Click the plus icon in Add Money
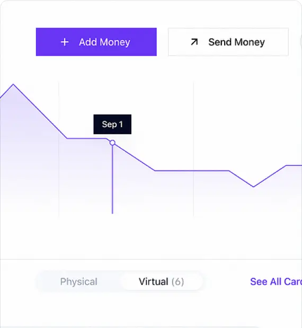The image size is (302, 328). click(65, 42)
